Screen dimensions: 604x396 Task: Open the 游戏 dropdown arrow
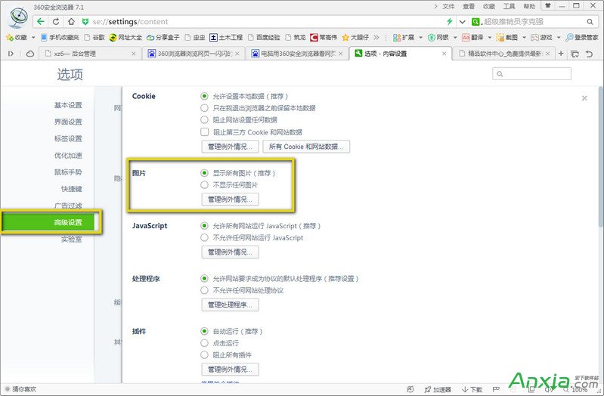[559, 37]
